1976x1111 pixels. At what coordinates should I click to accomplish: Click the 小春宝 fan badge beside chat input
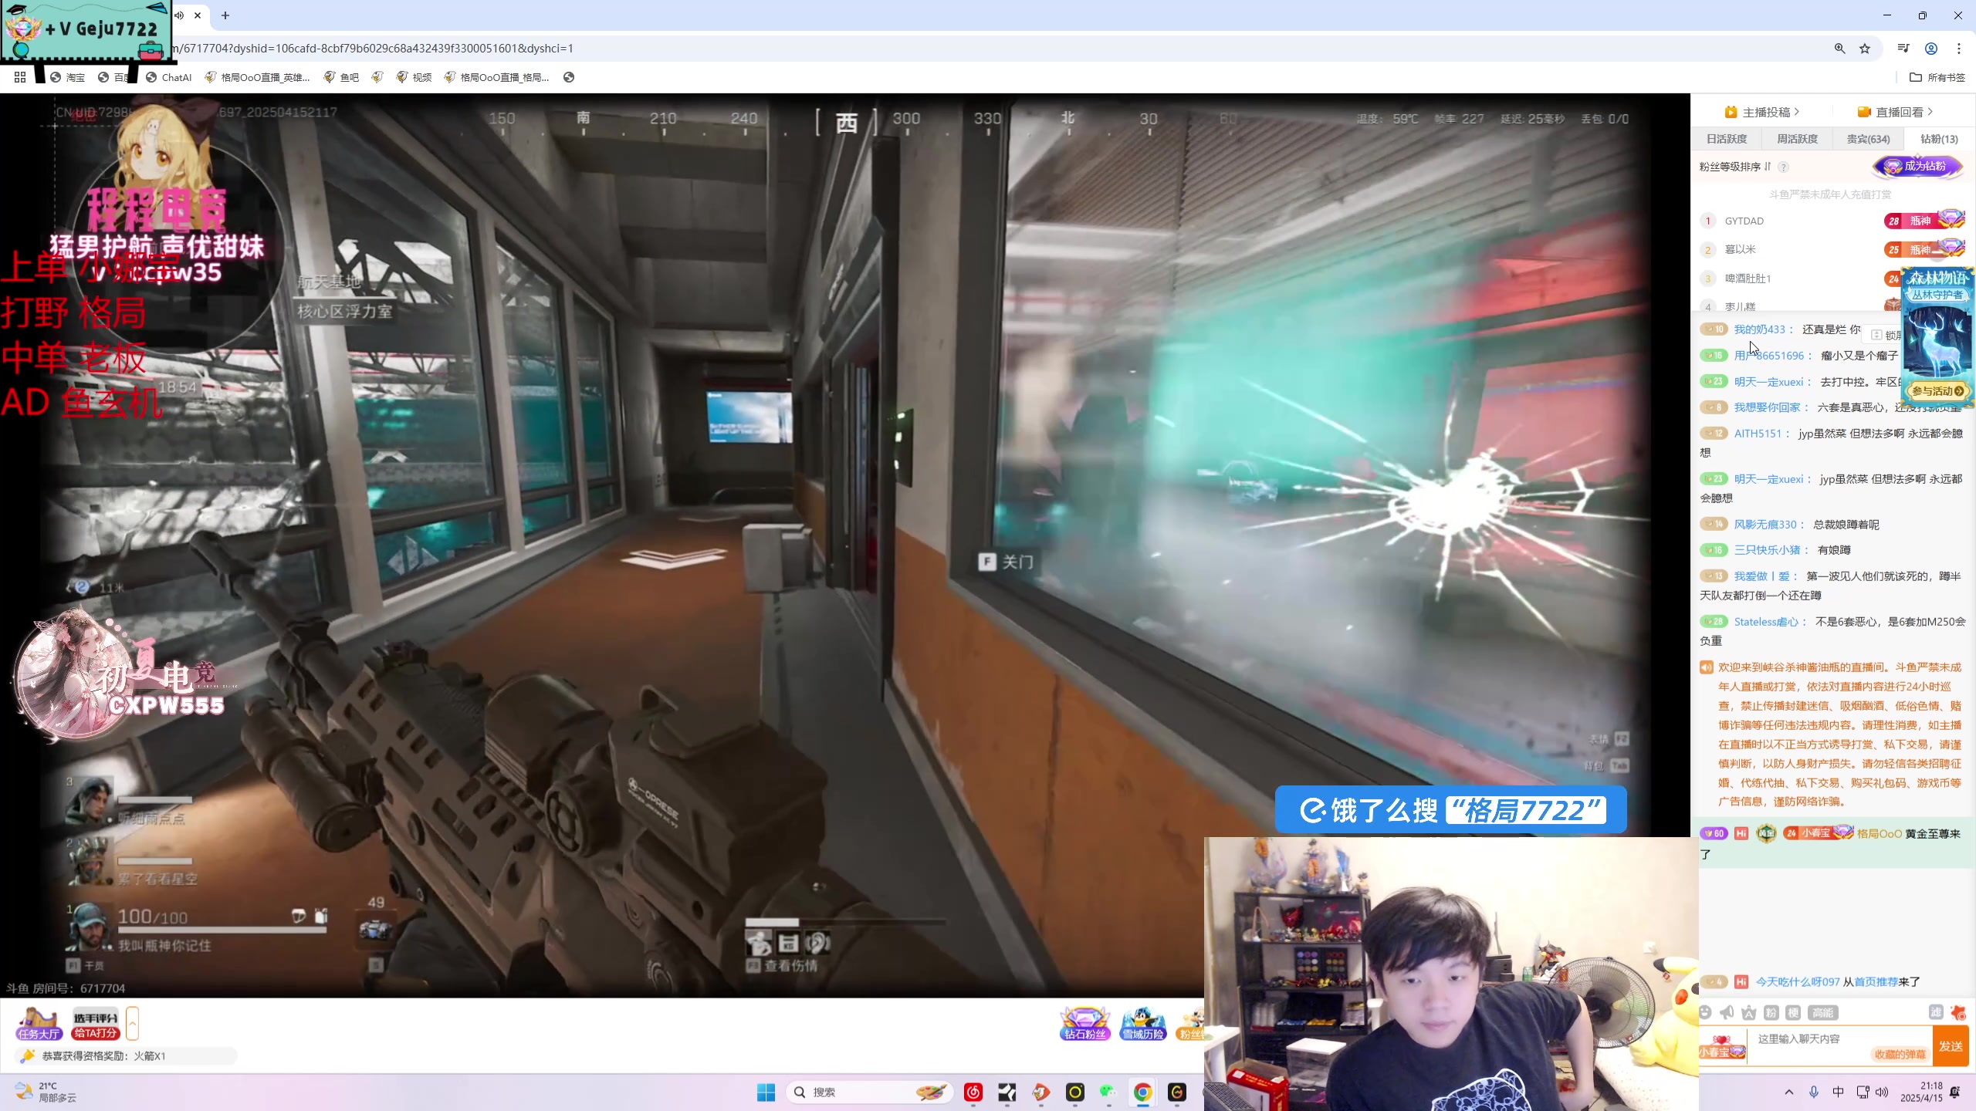pyautogui.click(x=1722, y=1048)
